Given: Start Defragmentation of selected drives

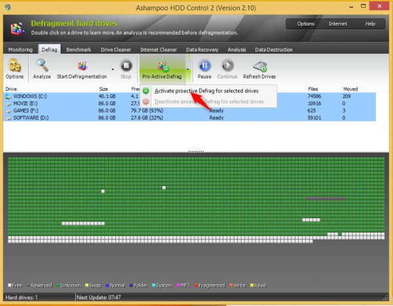Looking at the screenshot, I should (82, 69).
